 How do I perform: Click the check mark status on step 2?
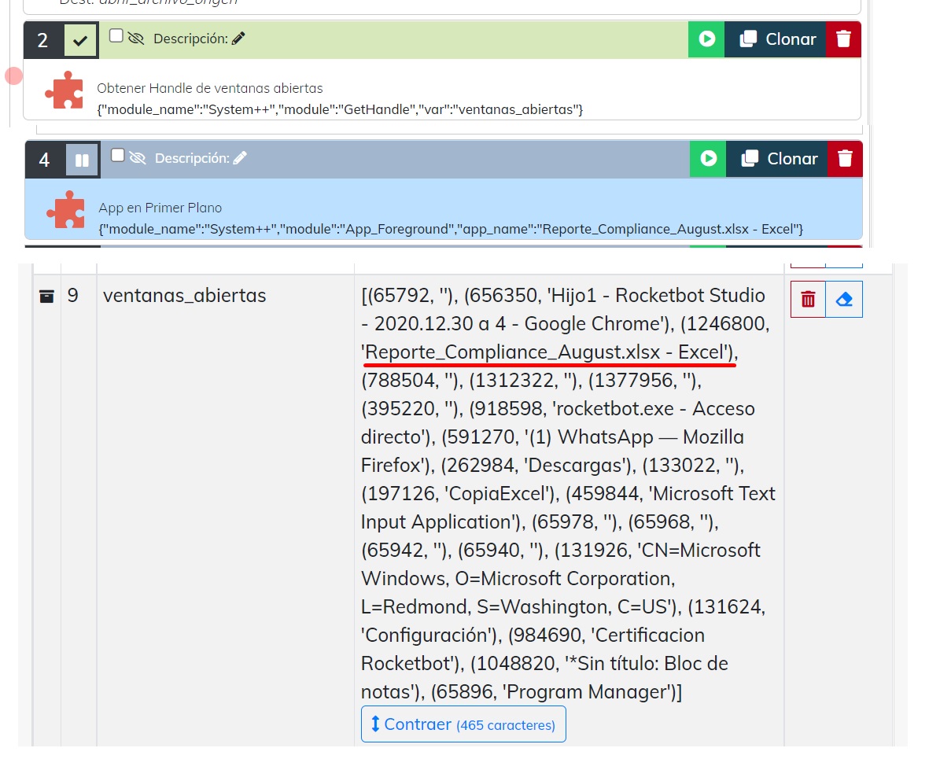81,40
